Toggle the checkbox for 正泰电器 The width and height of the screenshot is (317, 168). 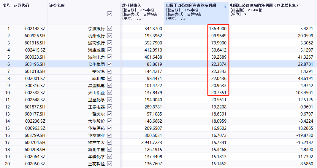[109, 107]
